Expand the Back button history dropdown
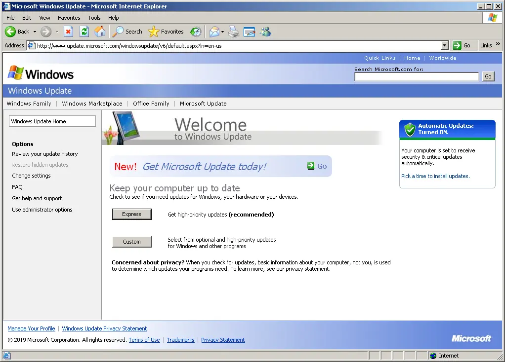 click(x=35, y=32)
